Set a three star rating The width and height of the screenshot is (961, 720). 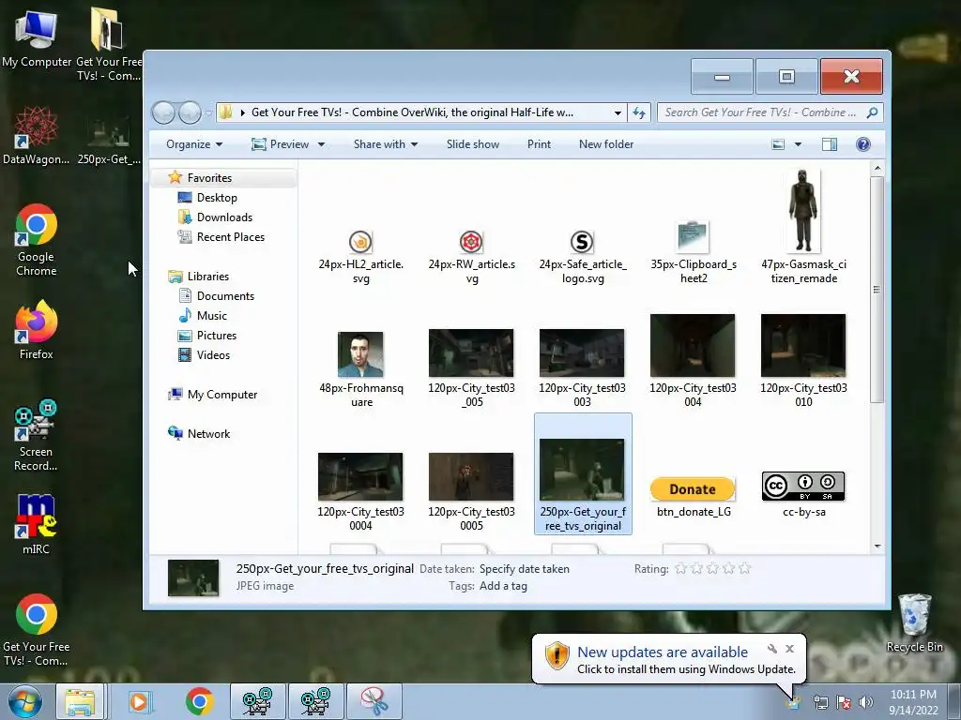[x=713, y=569]
